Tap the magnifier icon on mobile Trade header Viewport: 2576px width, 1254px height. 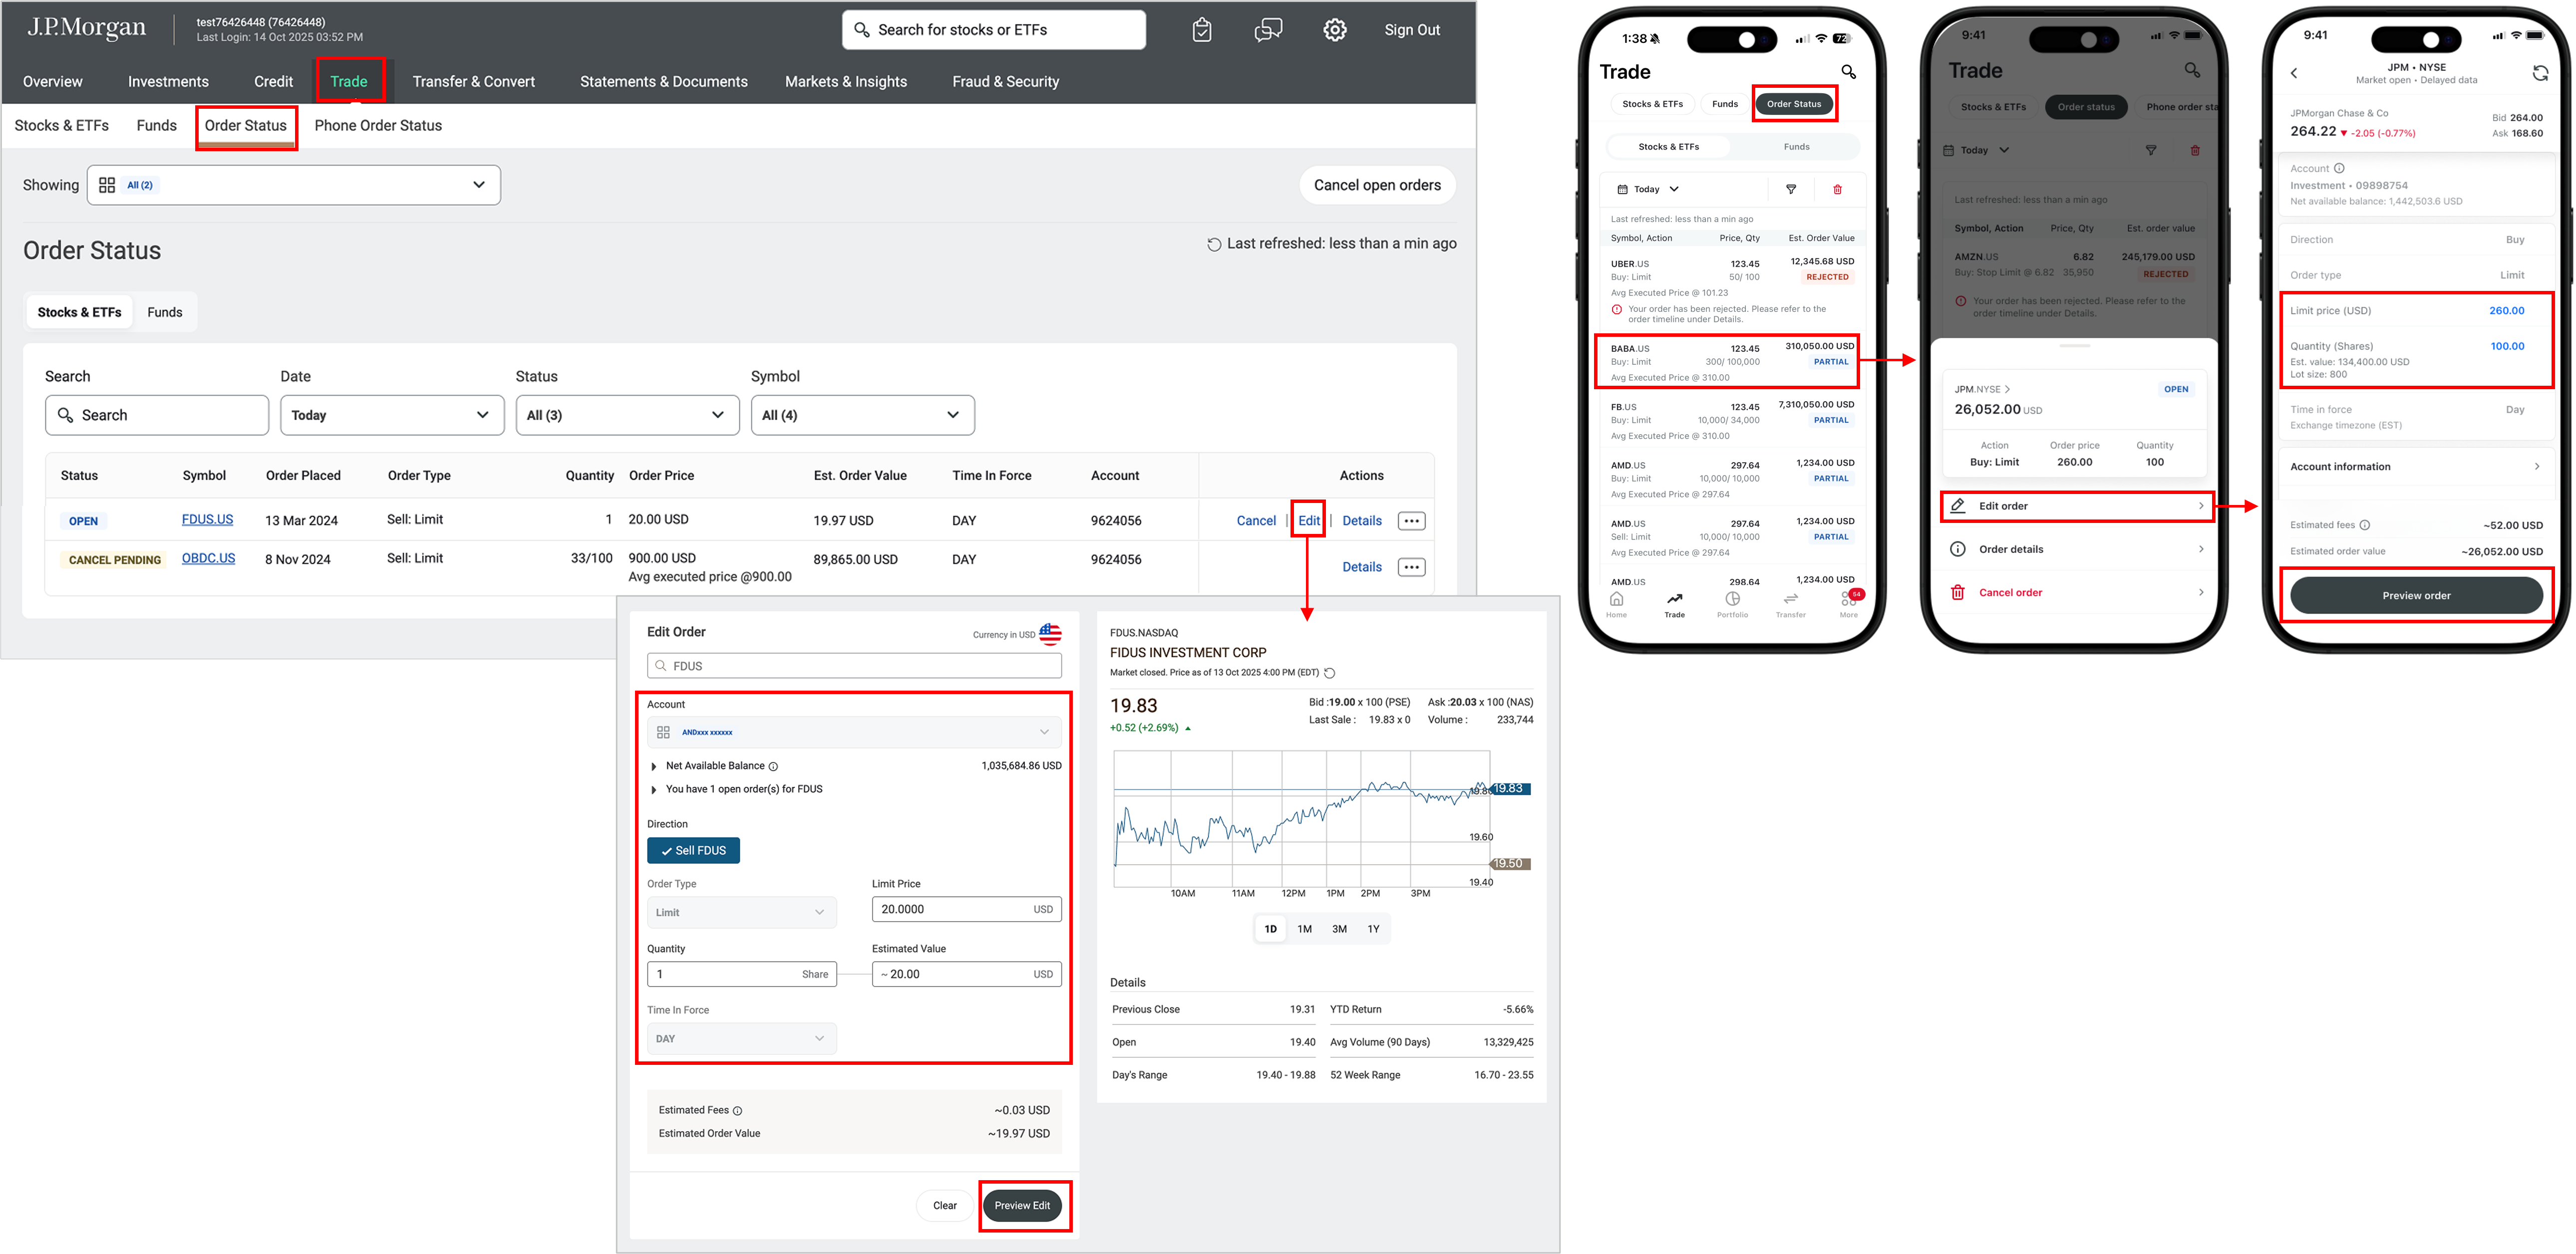[x=1848, y=72]
